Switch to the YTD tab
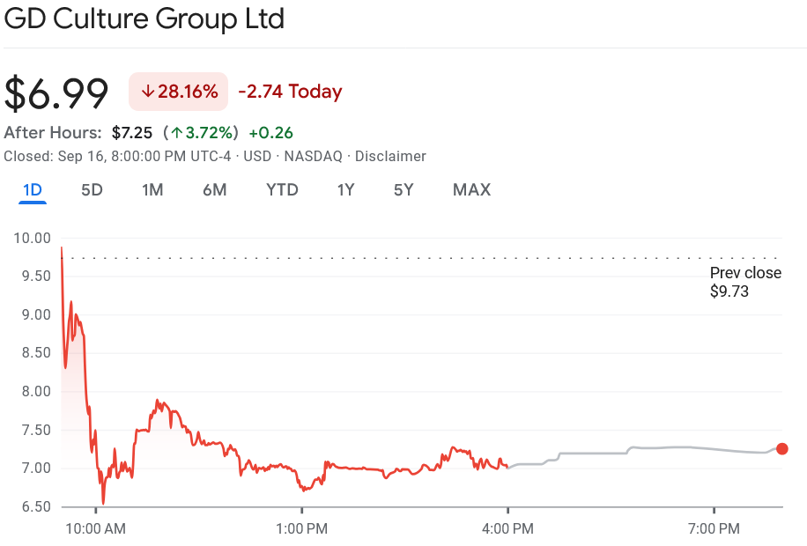 pyautogui.click(x=282, y=189)
